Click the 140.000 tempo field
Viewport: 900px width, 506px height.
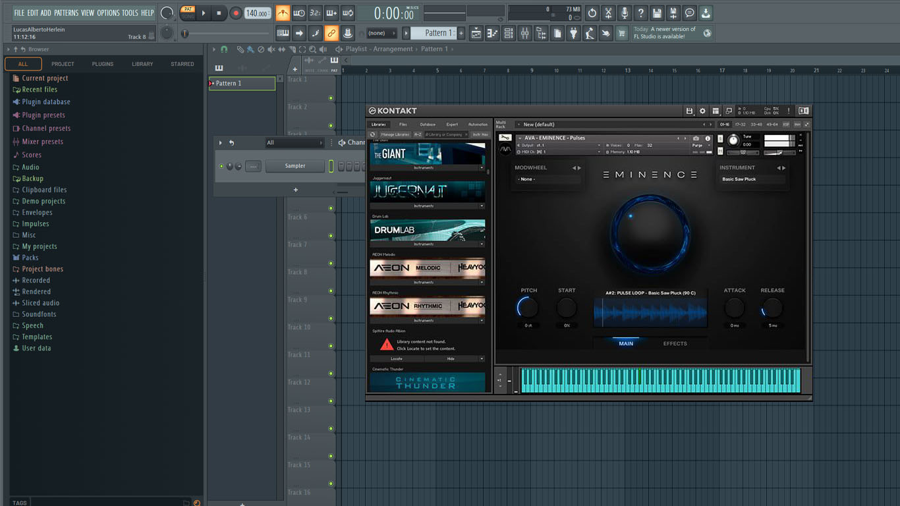point(258,13)
